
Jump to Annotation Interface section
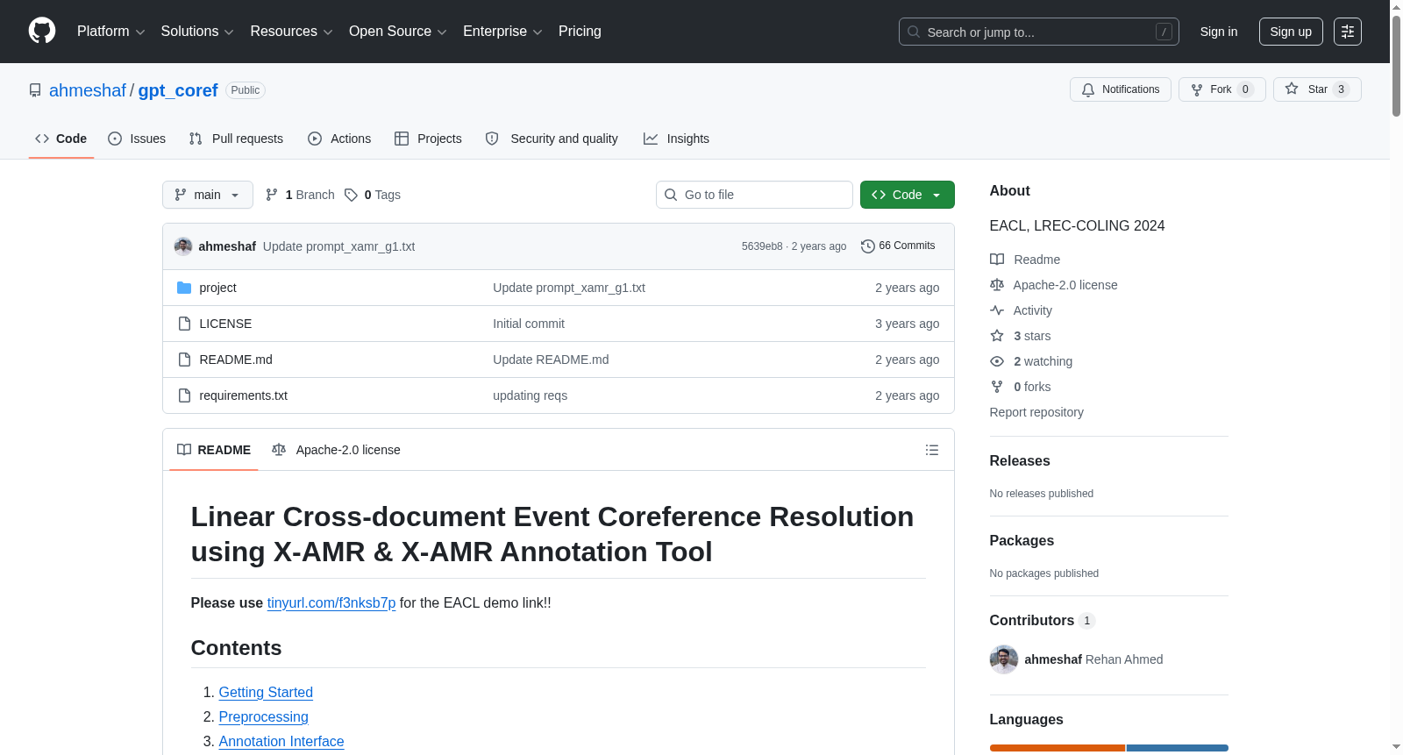(x=281, y=741)
